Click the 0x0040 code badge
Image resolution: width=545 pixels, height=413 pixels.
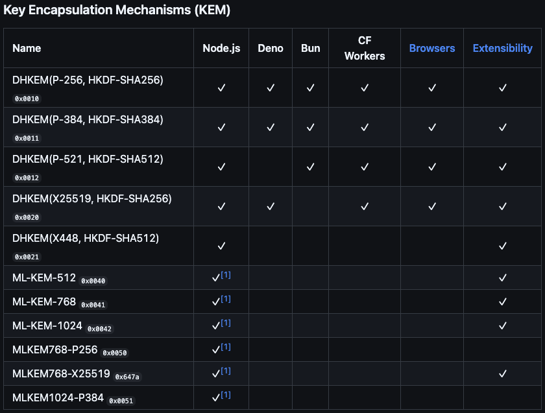tap(93, 281)
